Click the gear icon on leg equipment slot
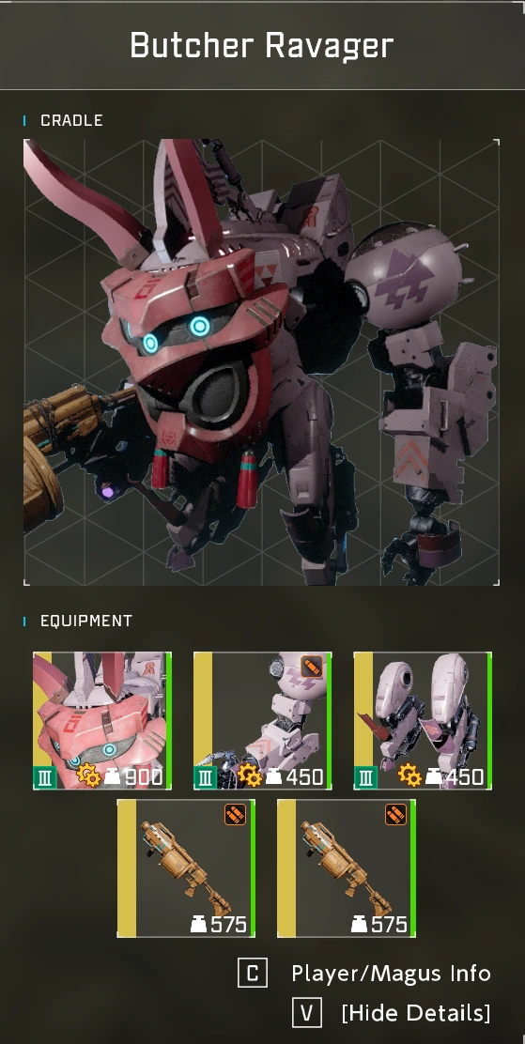This screenshot has height=1044, width=525. point(409,776)
